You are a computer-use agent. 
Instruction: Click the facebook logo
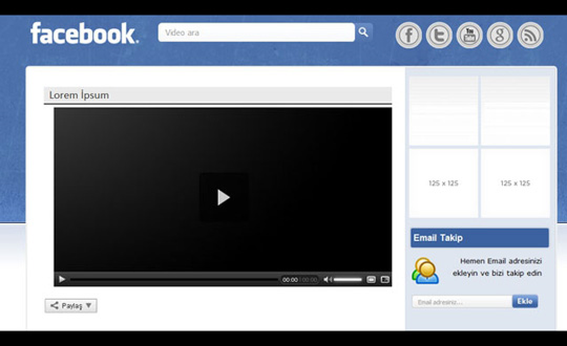(x=85, y=33)
